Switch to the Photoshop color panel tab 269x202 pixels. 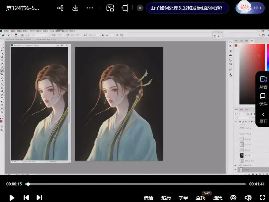pyautogui.click(x=236, y=40)
